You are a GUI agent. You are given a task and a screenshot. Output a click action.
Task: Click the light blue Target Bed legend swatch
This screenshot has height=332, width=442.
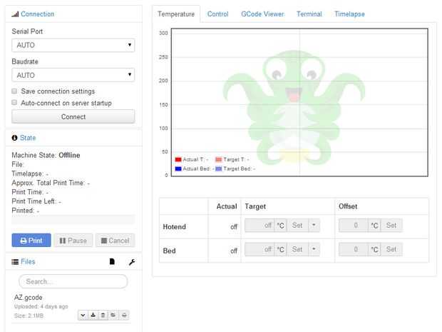[x=219, y=168]
